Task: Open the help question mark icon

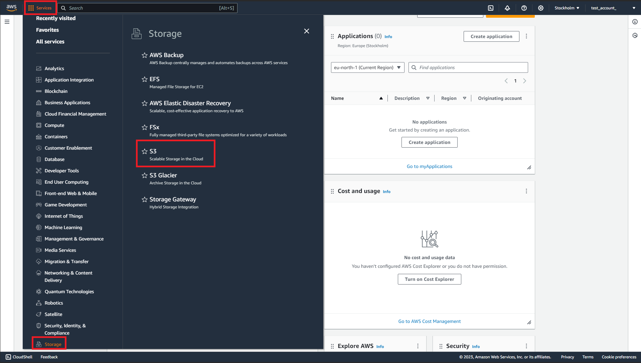Action: pos(524,8)
